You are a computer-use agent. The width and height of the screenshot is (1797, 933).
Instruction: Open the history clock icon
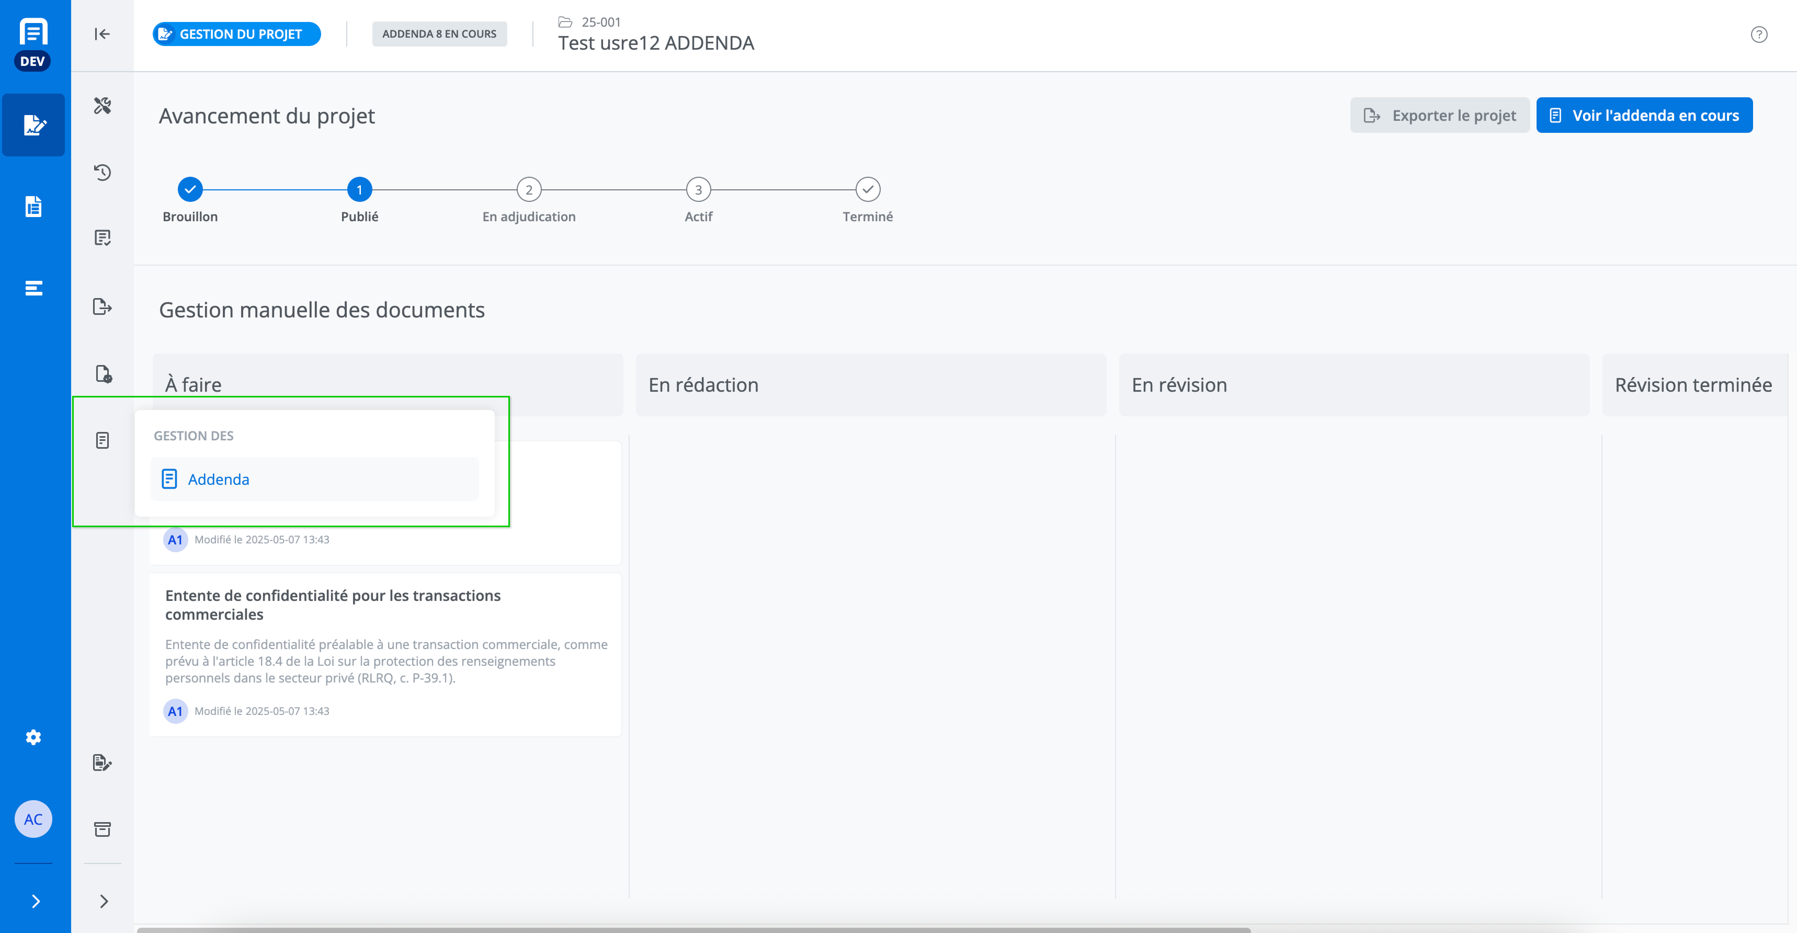pos(103,172)
